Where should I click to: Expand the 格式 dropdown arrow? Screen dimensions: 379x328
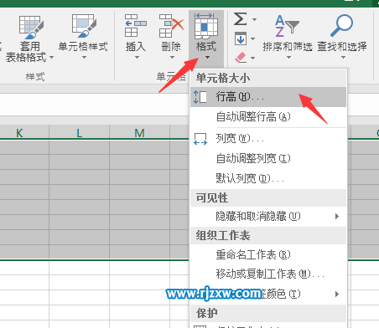click(x=207, y=58)
